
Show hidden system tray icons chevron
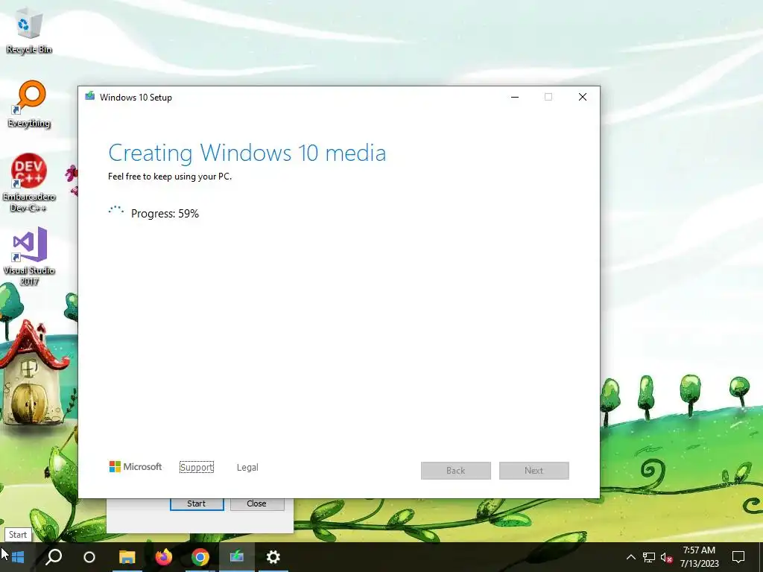point(630,557)
